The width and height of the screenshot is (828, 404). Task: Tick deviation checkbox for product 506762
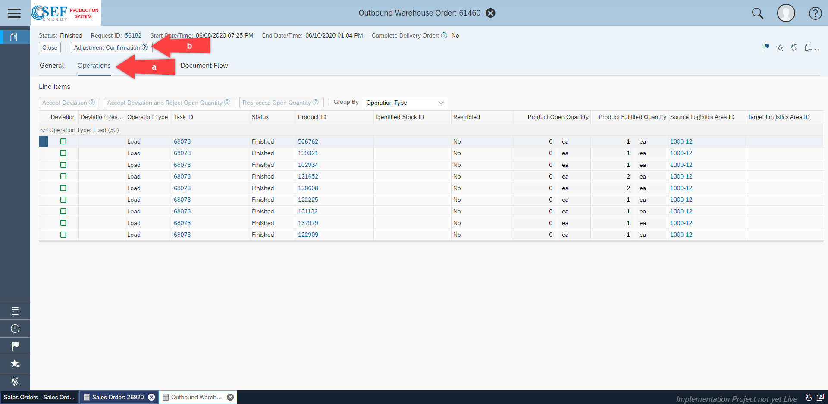[x=63, y=141]
